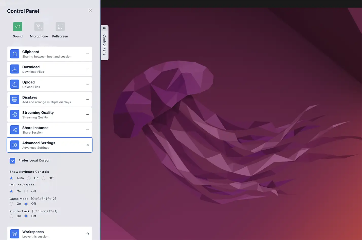The image size is (362, 240).
Task: Select the Streaming Quality icon
Action: 14,114
